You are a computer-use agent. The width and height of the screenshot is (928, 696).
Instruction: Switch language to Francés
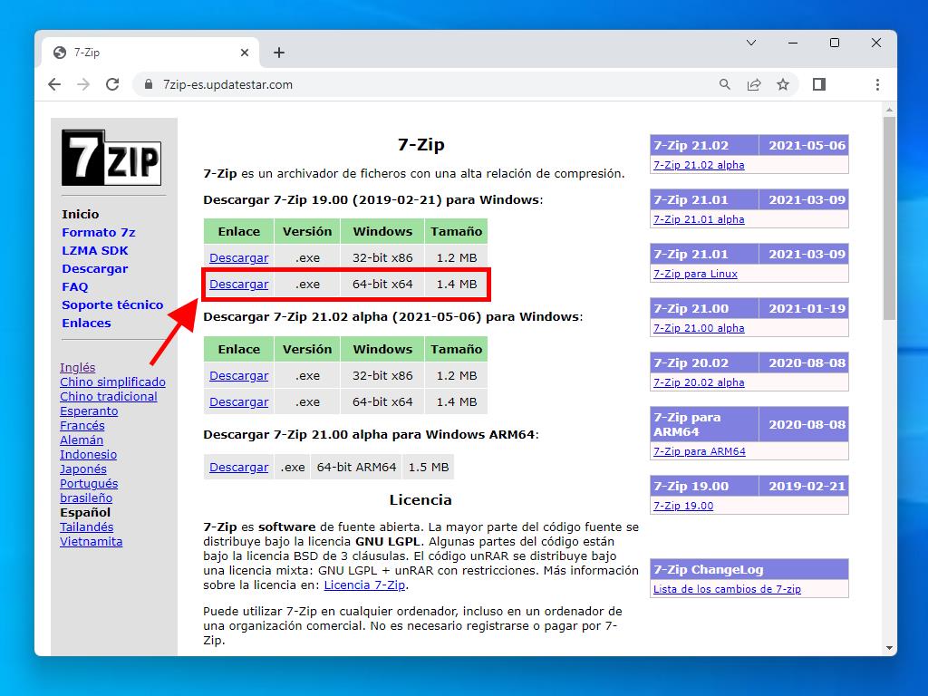(82, 426)
